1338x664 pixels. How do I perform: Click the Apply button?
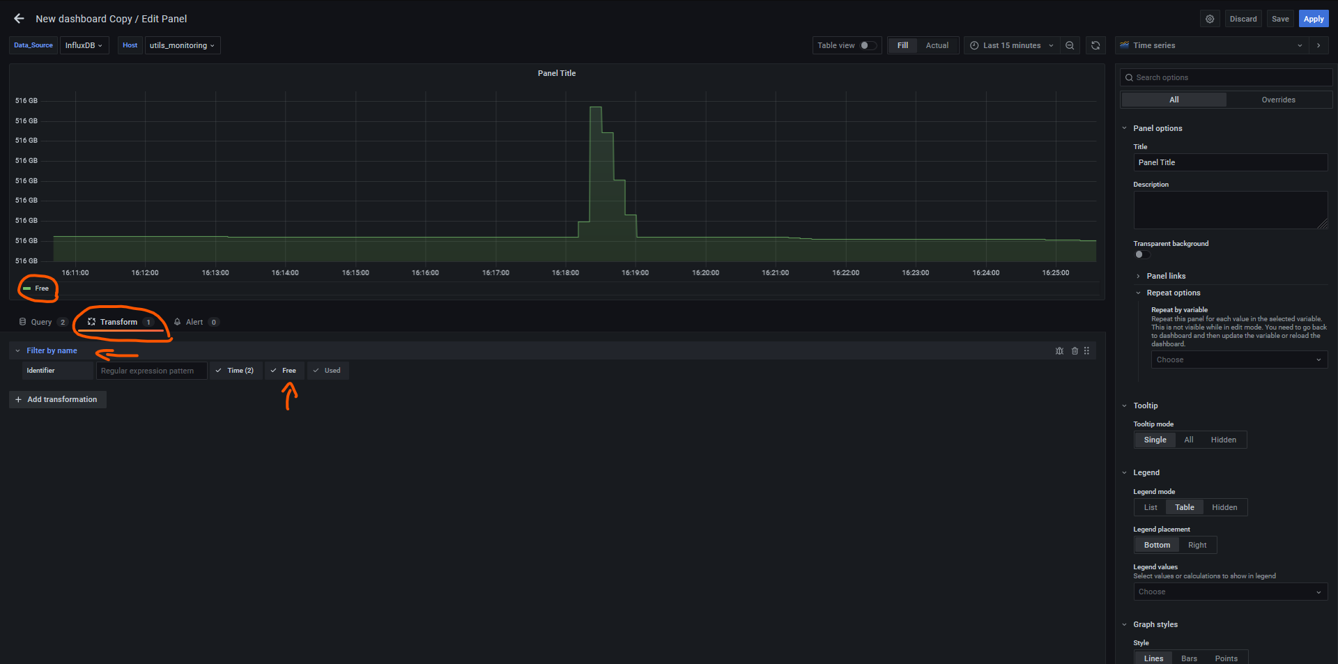[x=1313, y=19]
